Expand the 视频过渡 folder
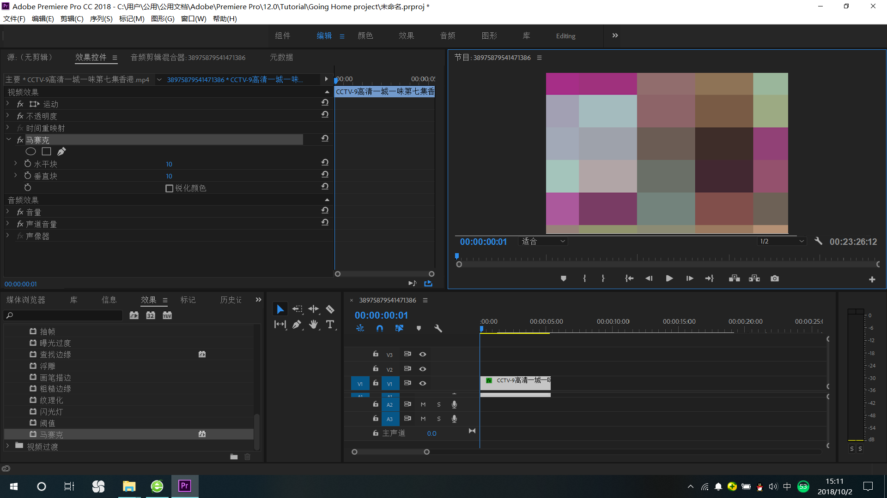 (x=8, y=446)
